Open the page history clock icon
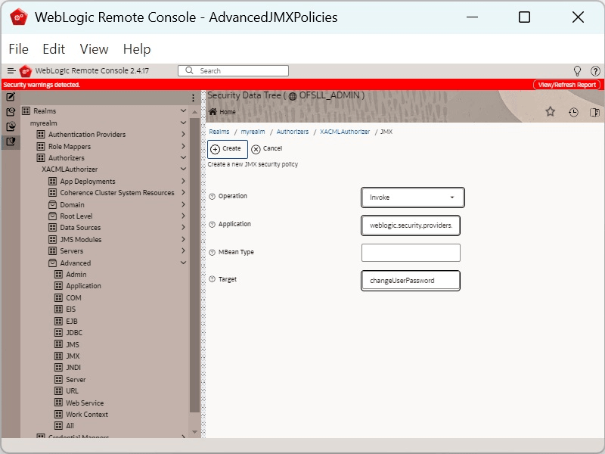 click(573, 112)
